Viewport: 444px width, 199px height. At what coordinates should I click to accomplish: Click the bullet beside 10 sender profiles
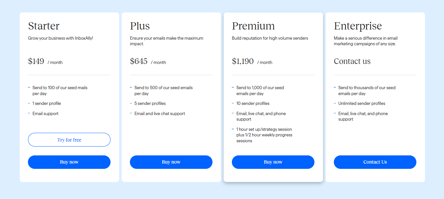233,103
